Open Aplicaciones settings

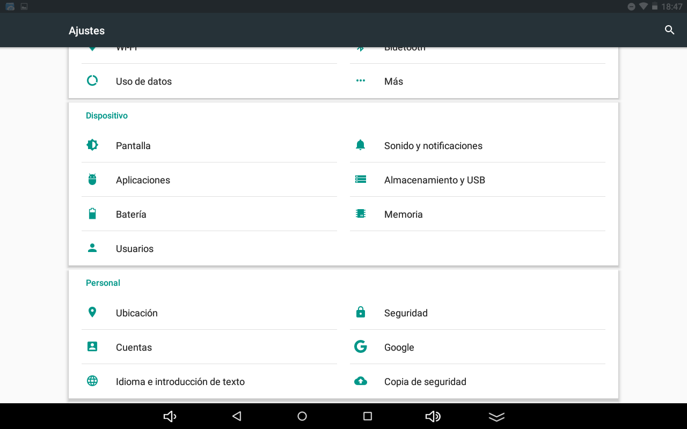click(x=209, y=180)
